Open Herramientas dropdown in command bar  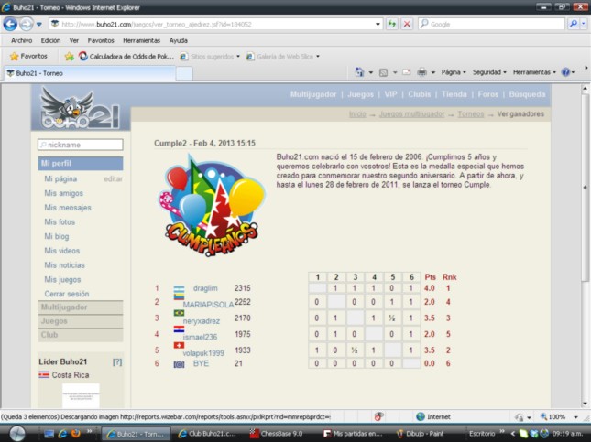534,72
